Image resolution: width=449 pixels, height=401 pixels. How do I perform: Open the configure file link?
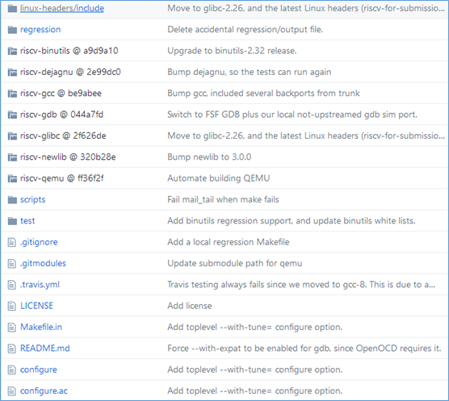click(x=39, y=370)
